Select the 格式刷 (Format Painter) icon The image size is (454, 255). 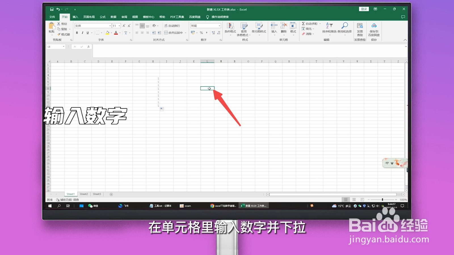tap(59, 34)
